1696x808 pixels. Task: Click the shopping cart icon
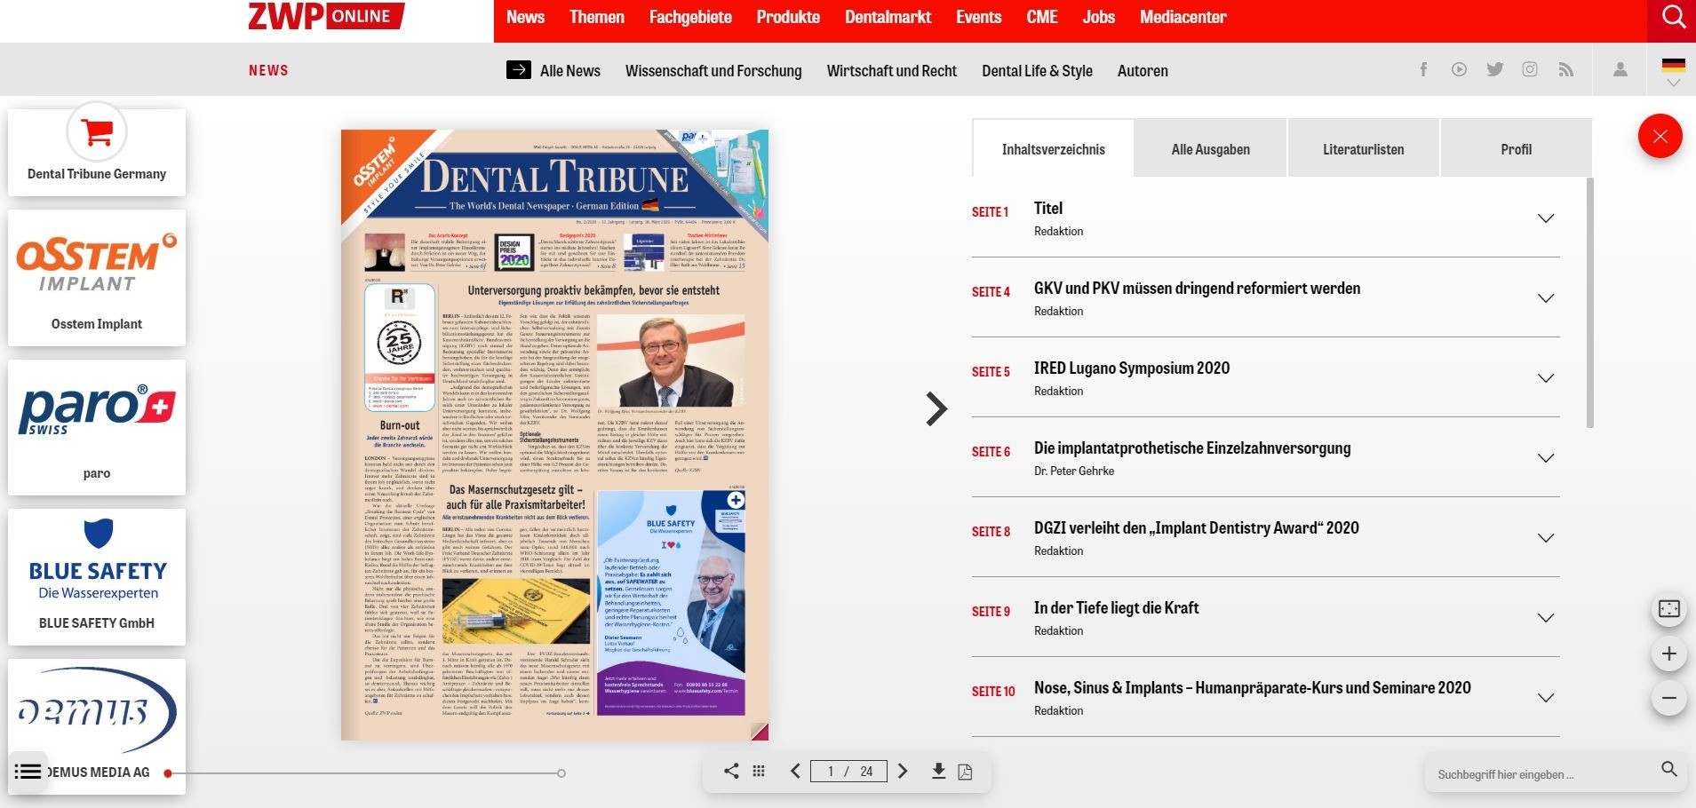(x=97, y=133)
